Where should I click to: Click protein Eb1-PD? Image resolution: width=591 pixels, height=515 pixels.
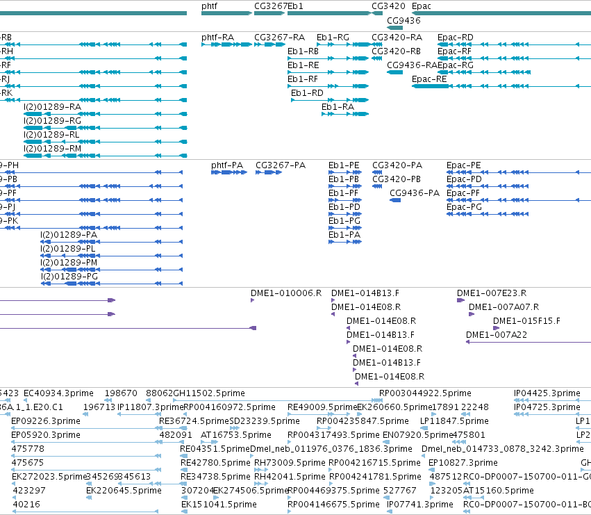point(344,208)
